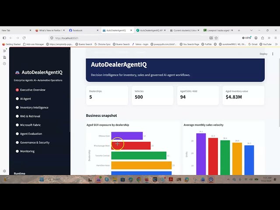Close the AutoDealerAgentIQ active tab

[131, 30]
